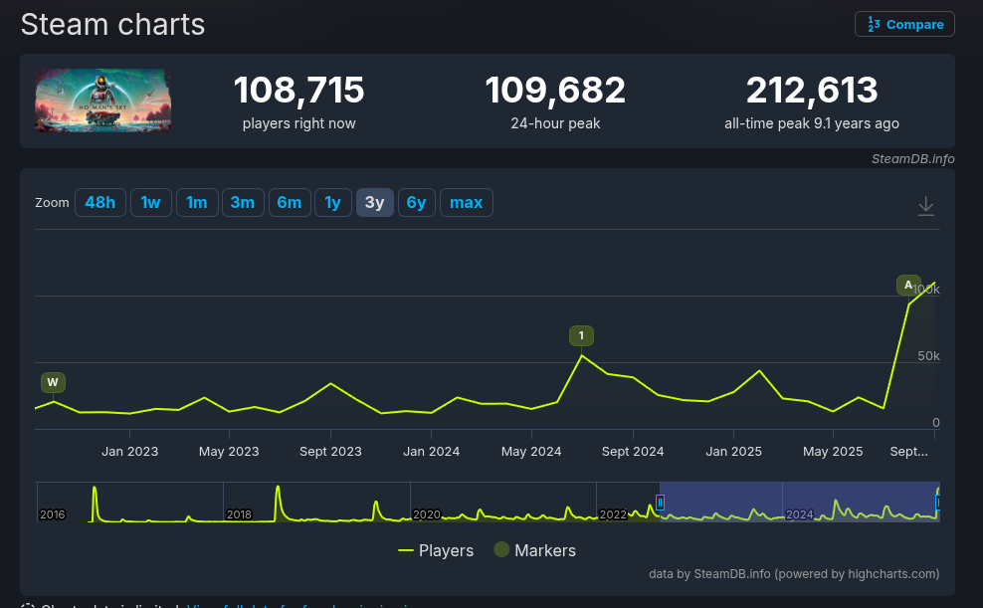Click the 108,715 players right now stat
This screenshot has height=608, width=983.
[299, 101]
